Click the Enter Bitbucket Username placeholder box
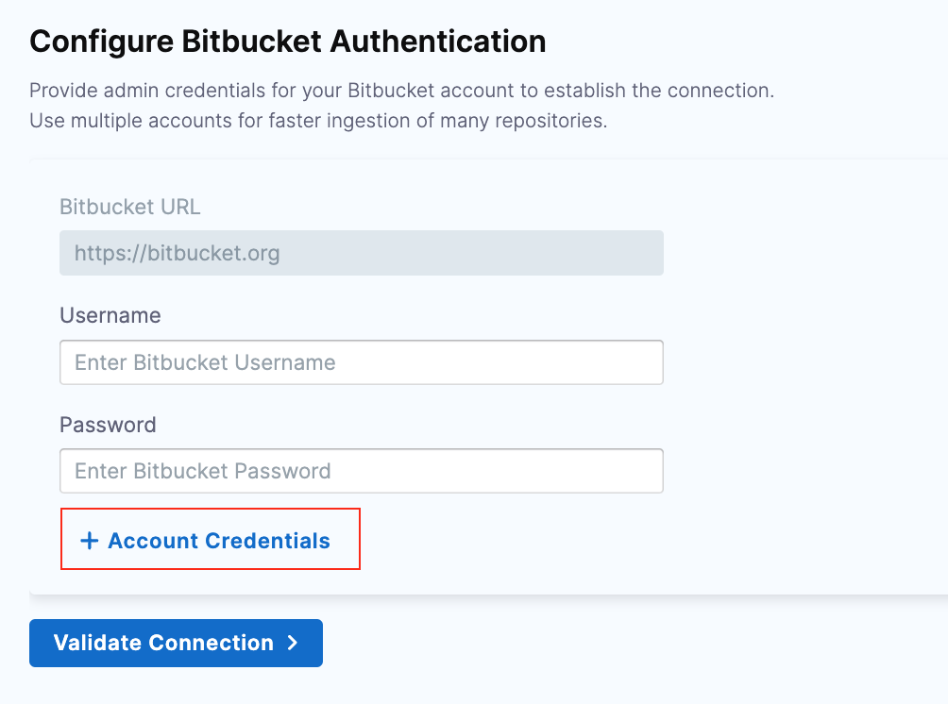 [361, 361]
